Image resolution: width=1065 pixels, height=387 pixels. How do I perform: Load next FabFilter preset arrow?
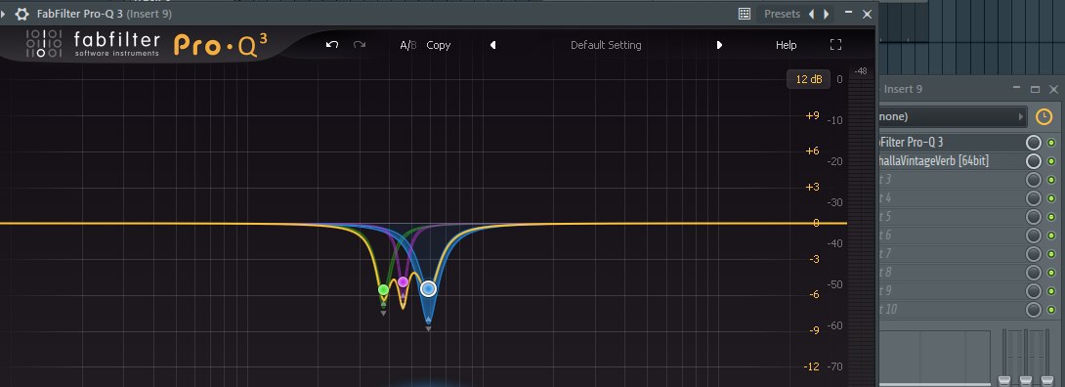(x=719, y=45)
